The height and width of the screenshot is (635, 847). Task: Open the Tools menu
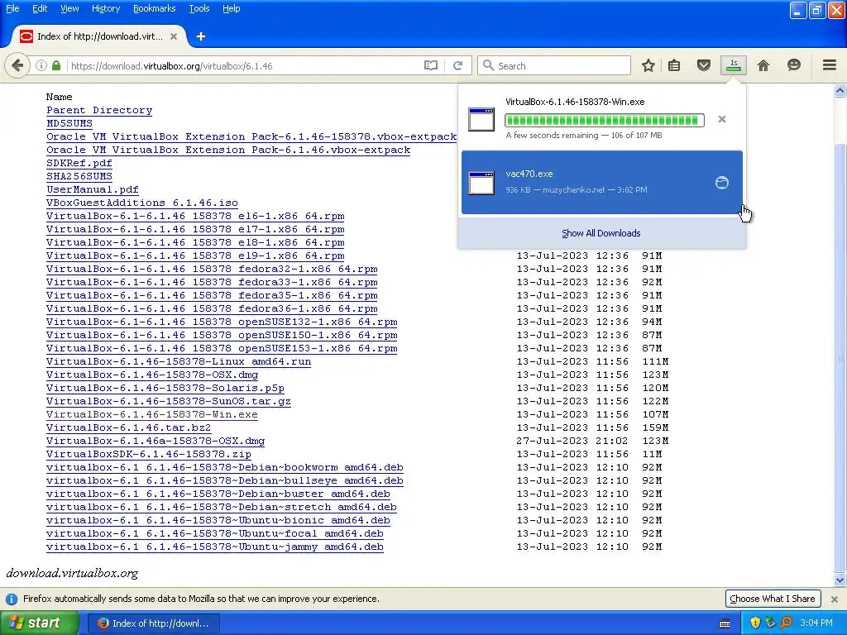[199, 8]
